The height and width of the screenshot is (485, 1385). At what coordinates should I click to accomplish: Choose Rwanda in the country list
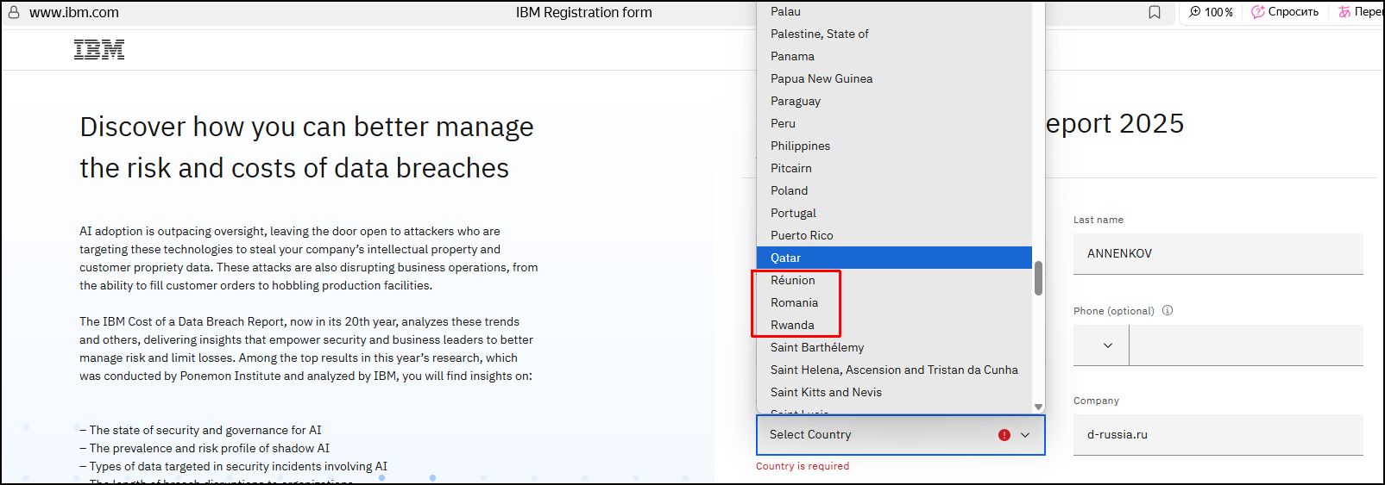click(792, 325)
